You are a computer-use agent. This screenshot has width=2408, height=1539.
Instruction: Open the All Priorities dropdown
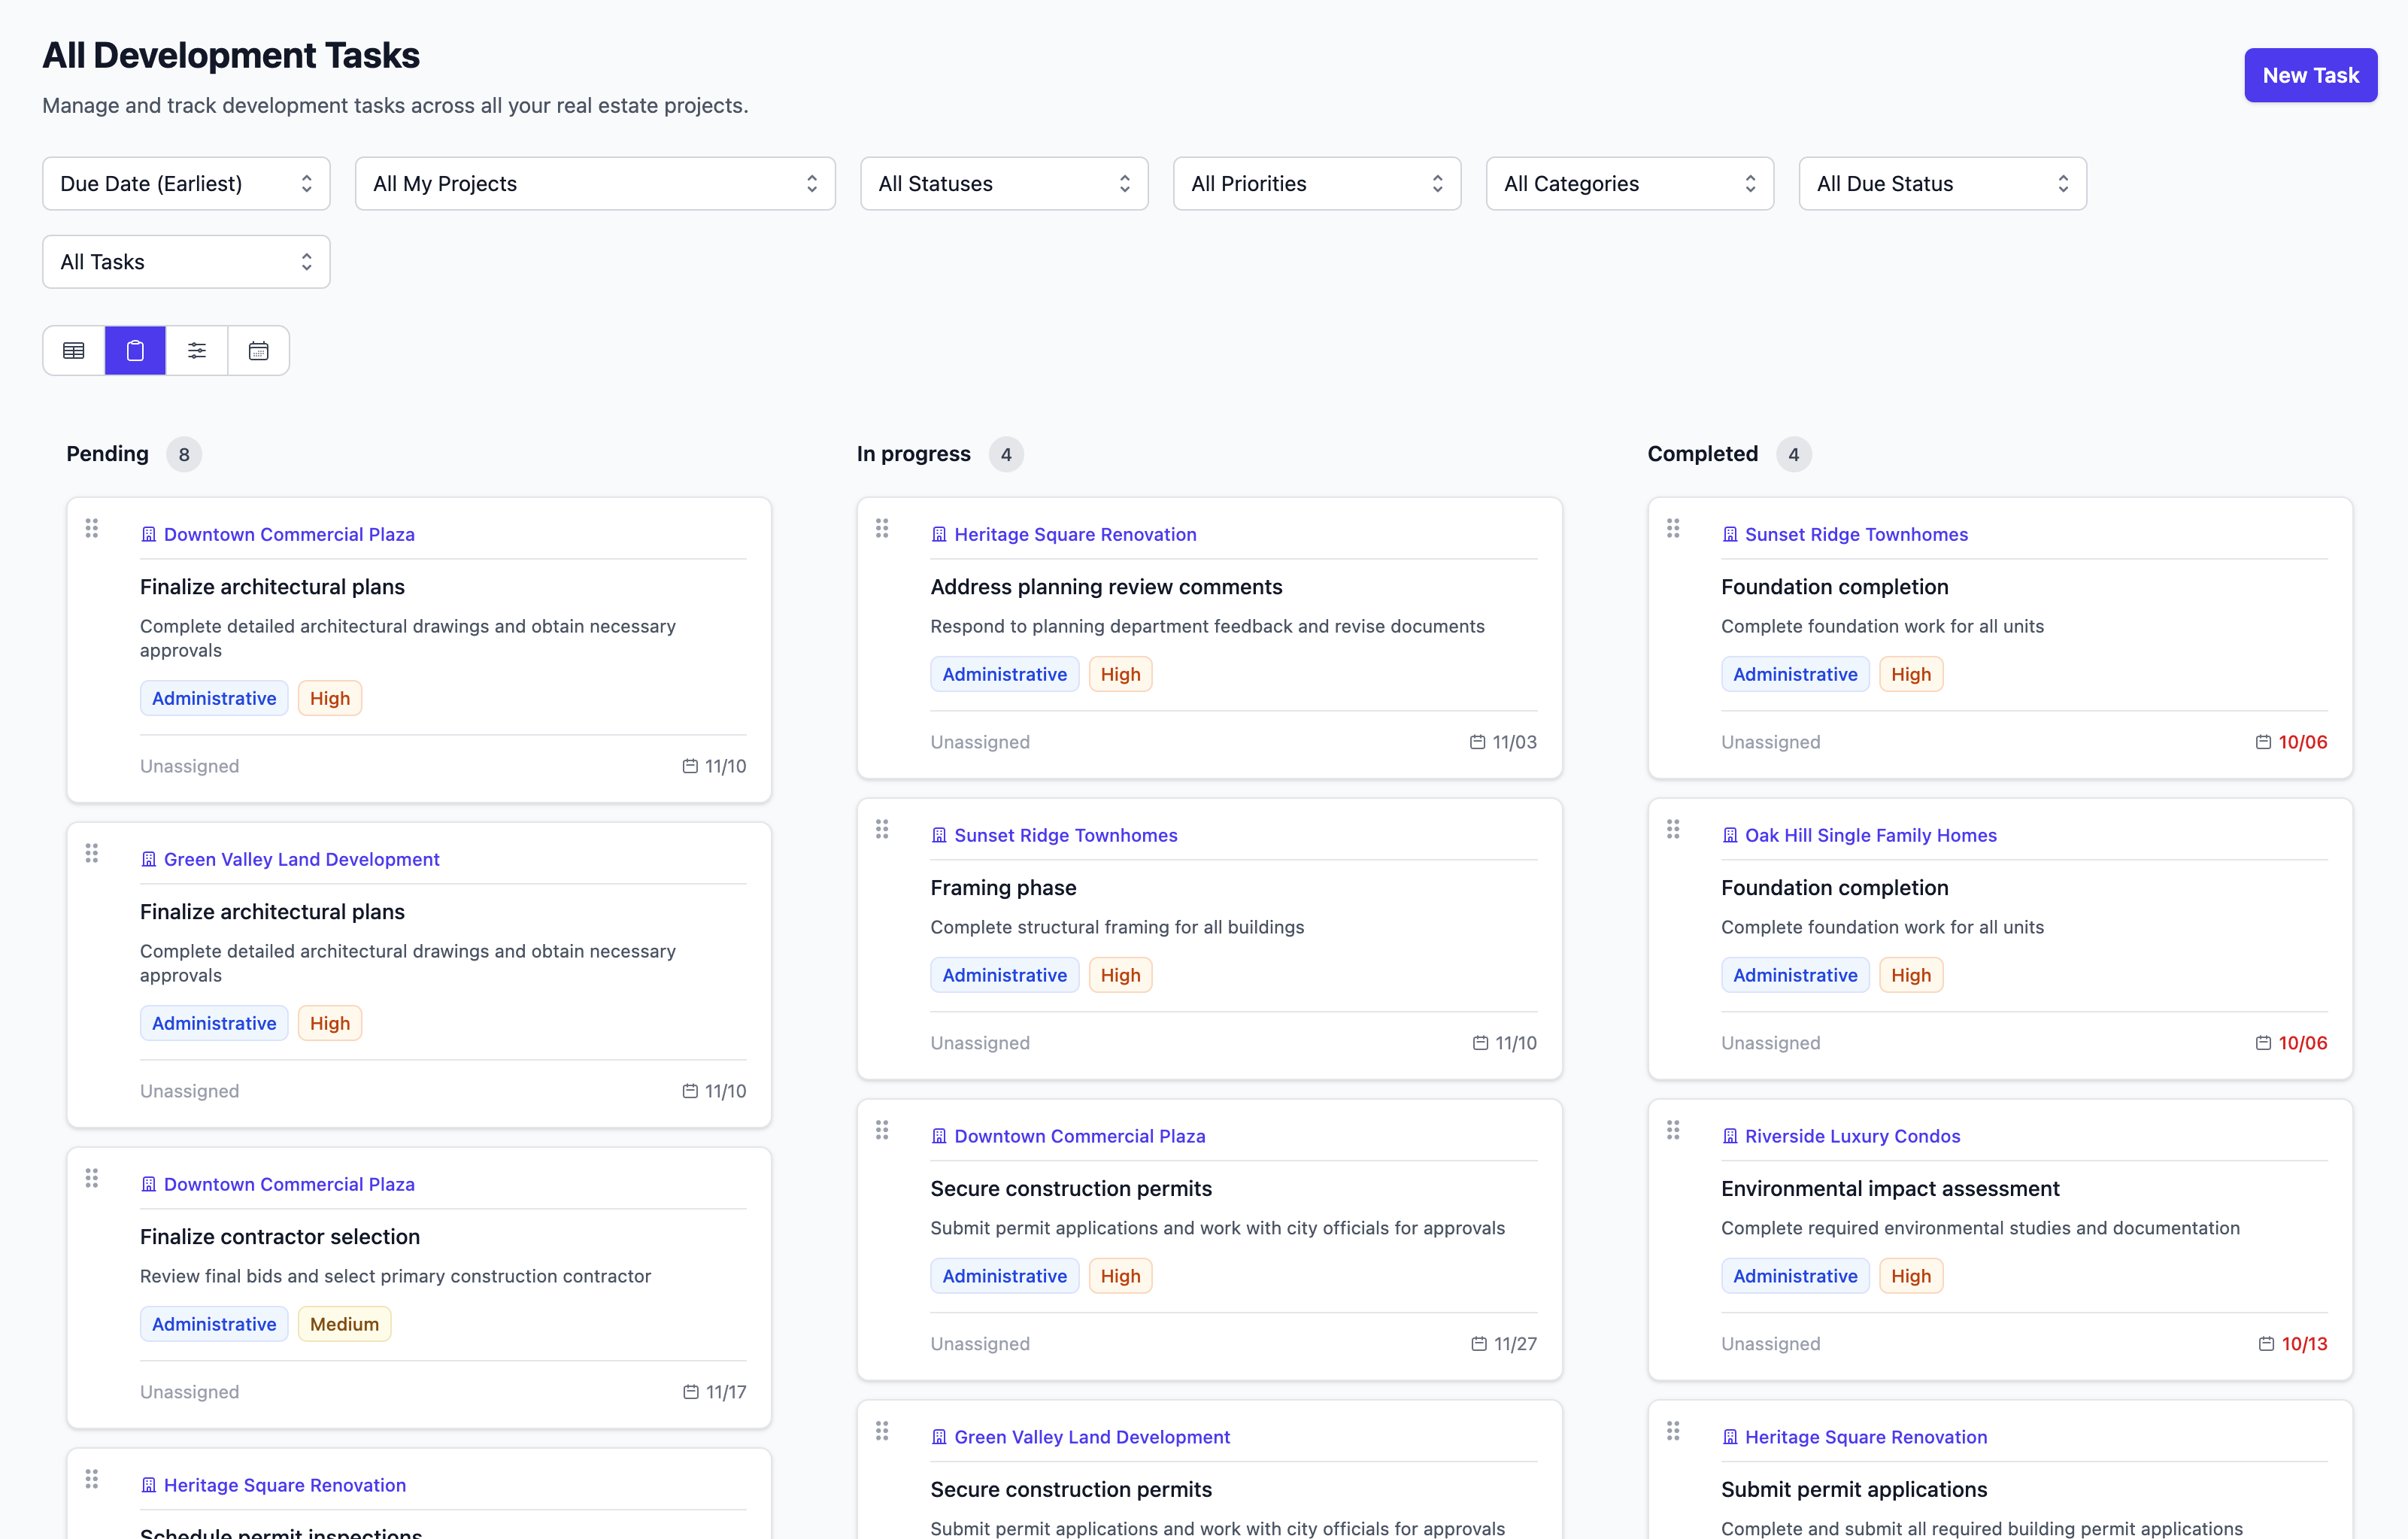click(1316, 183)
